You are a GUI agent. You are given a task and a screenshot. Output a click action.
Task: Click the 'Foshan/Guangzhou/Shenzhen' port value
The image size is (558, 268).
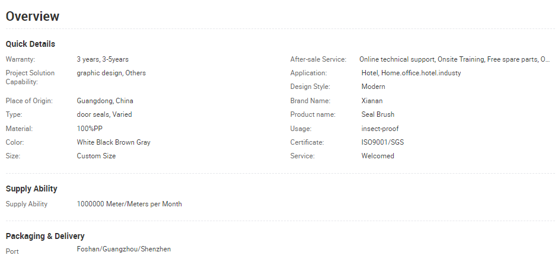coord(123,249)
